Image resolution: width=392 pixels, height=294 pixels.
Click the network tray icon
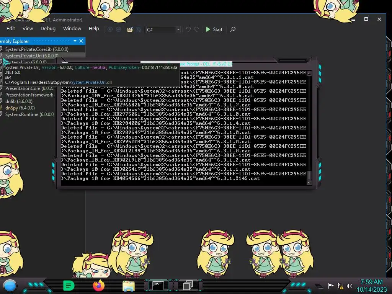[340, 286]
